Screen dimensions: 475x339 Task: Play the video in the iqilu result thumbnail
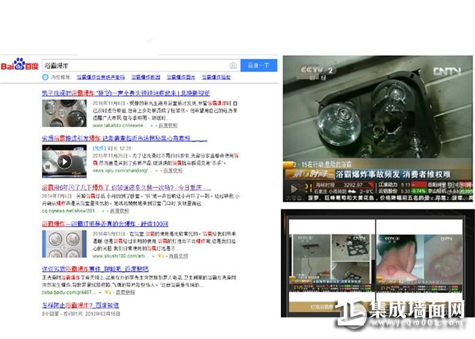64,162
